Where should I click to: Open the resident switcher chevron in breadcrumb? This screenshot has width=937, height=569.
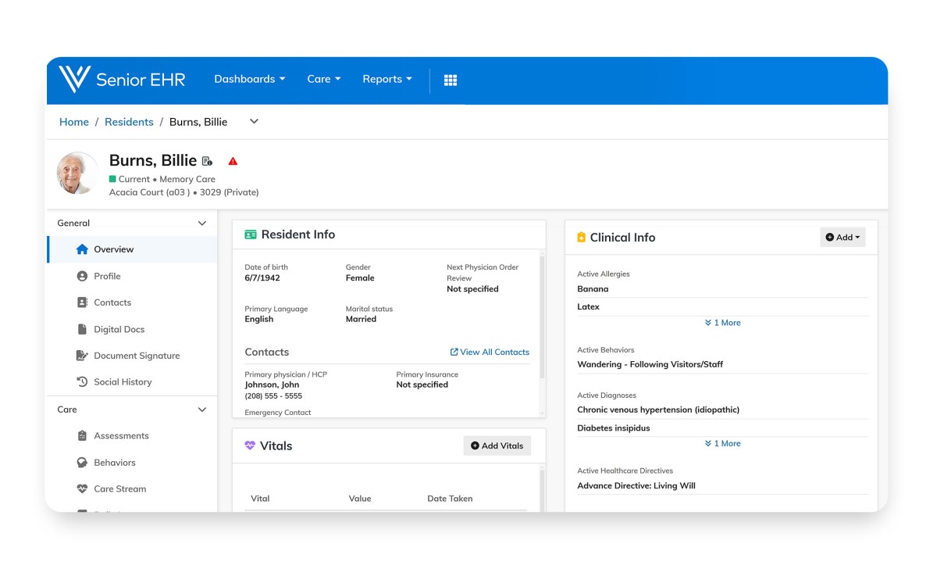coord(254,121)
